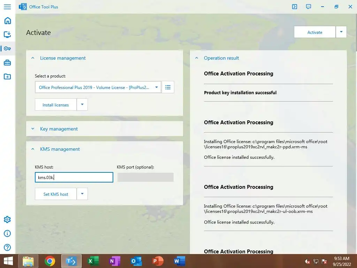
Task: Open the Set KMS host dropdown arrow
Action: pos(82,194)
